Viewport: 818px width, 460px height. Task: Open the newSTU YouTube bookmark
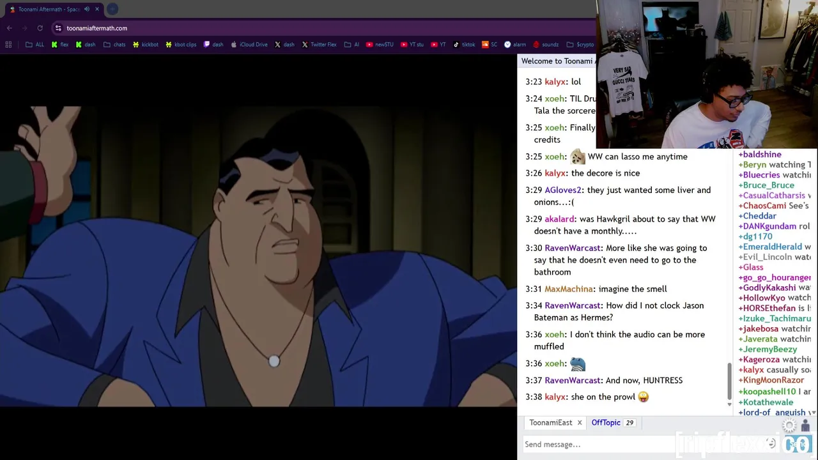(x=380, y=45)
